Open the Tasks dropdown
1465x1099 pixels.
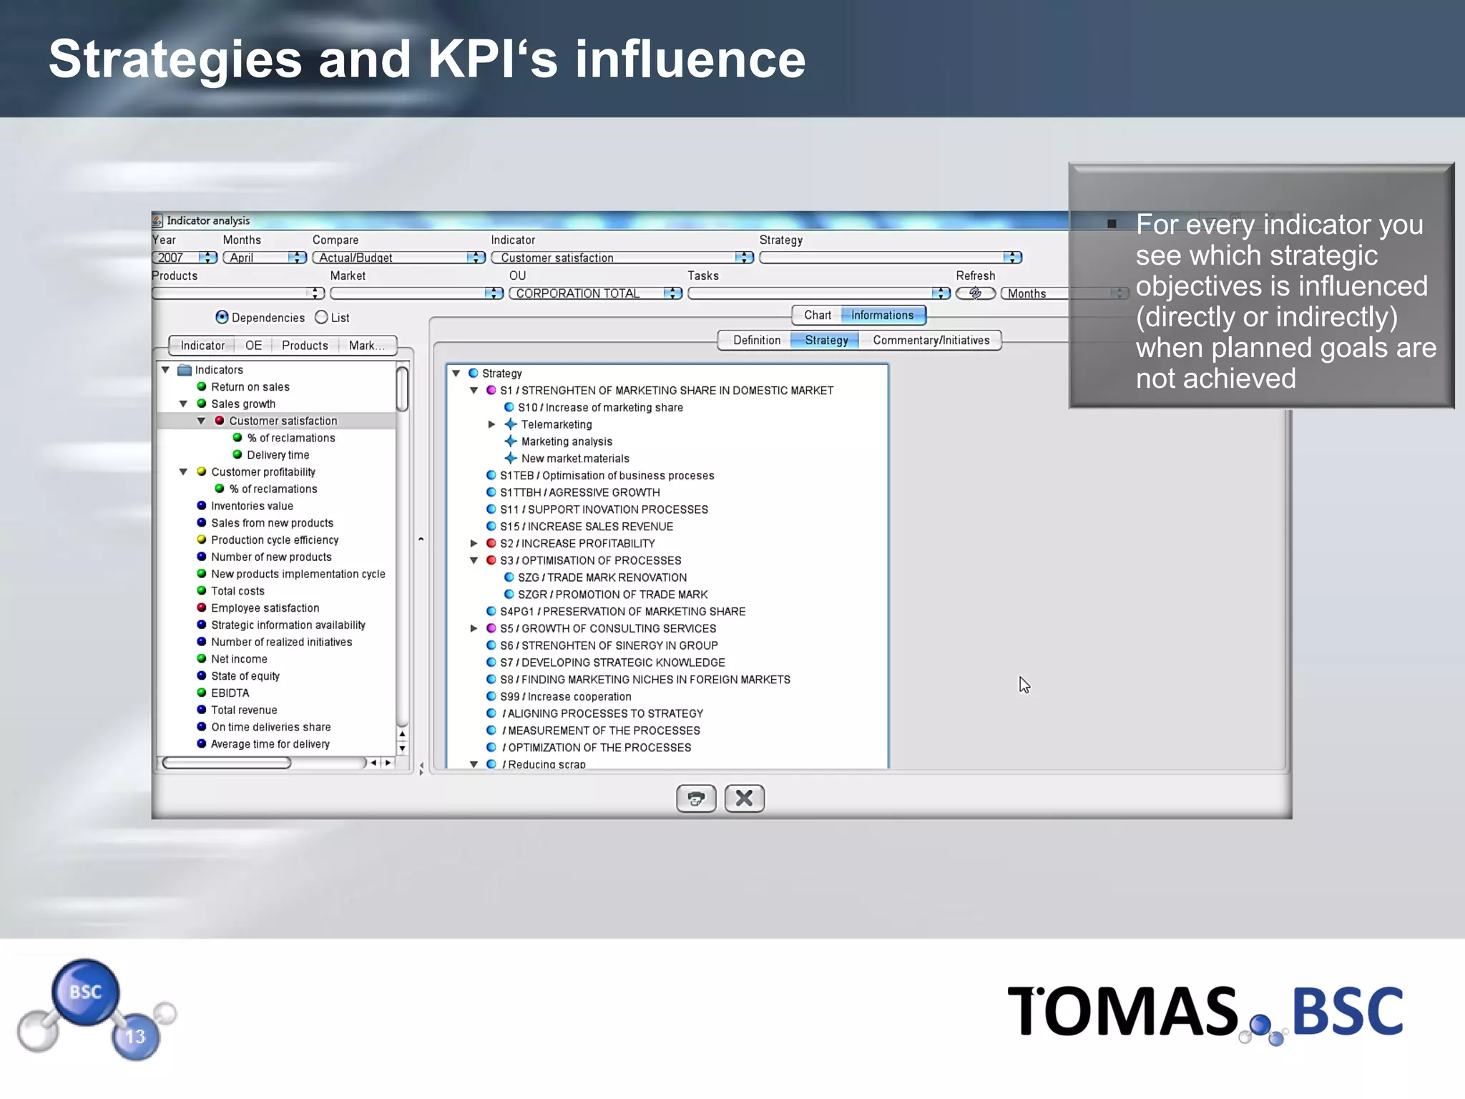819,293
